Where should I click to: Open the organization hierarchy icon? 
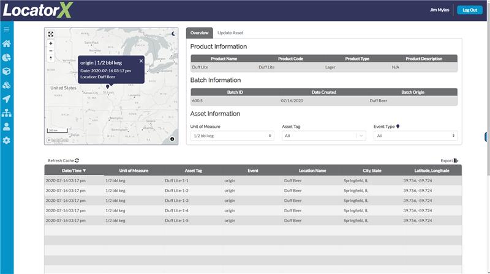(x=7, y=113)
